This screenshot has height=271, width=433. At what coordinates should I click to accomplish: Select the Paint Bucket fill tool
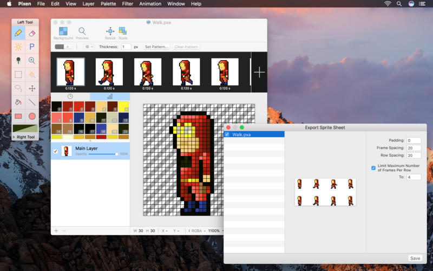(x=18, y=102)
